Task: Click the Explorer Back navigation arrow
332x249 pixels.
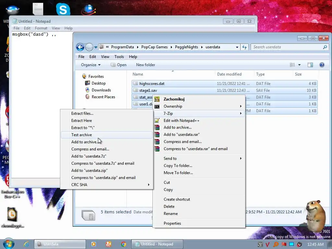Action: click(x=80, y=47)
